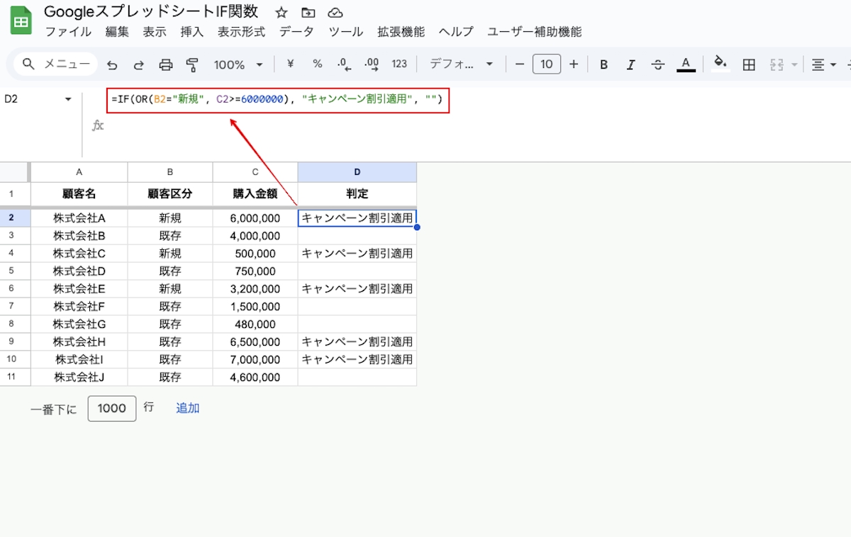Click the font size field showing 10
Viewport: 851px width, 537px height.
[547, 64]
